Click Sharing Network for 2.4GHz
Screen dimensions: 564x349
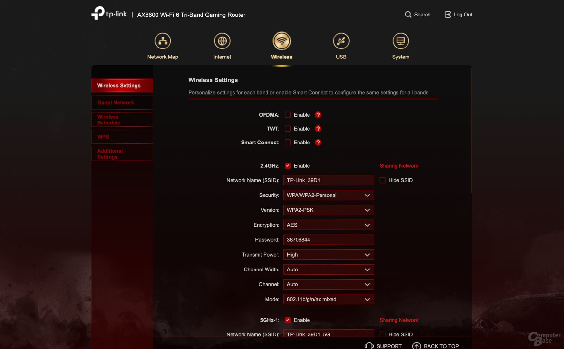399,166
